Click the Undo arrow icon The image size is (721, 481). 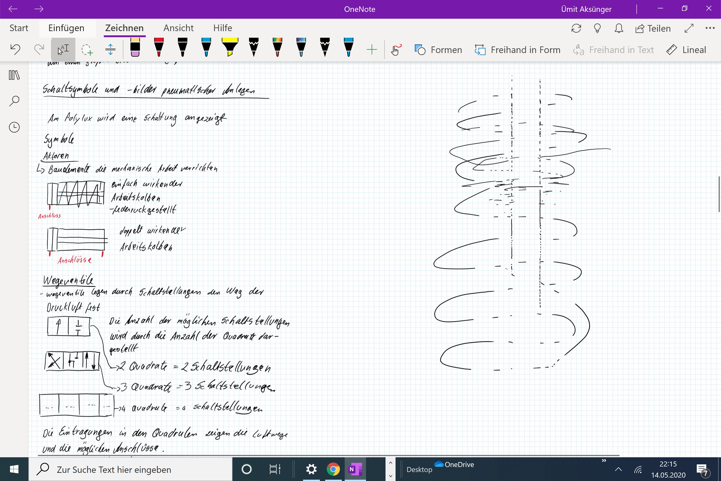[15, 49]
